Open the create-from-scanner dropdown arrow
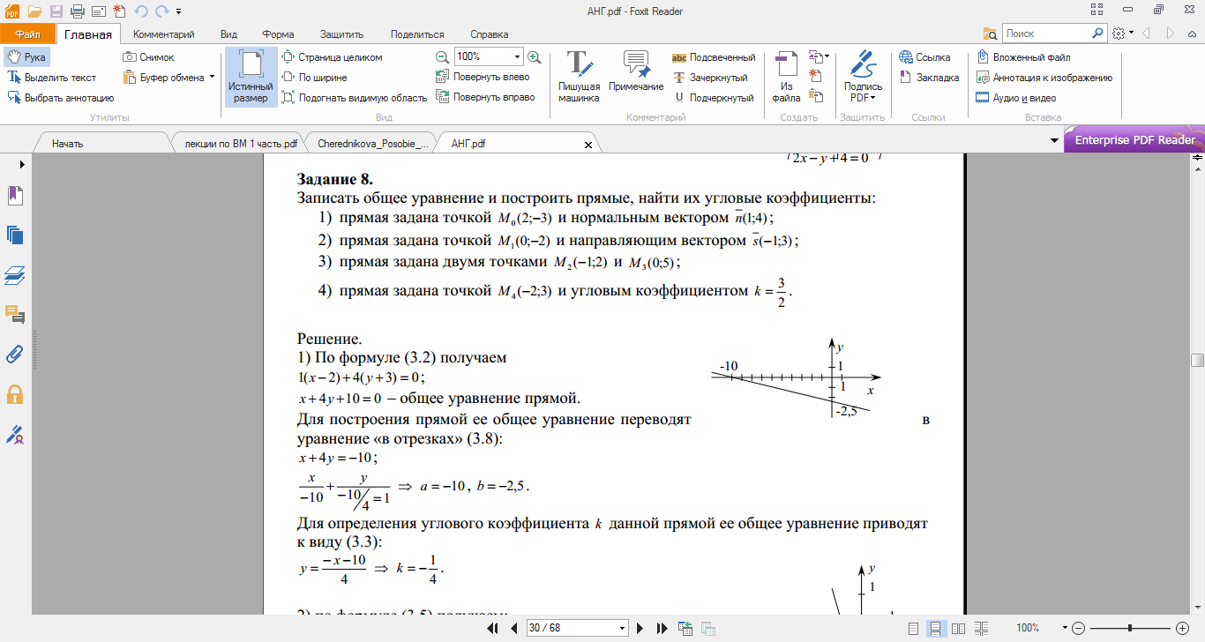The width and height of the screenshot is (1205, 642). [x=827, y=56]
